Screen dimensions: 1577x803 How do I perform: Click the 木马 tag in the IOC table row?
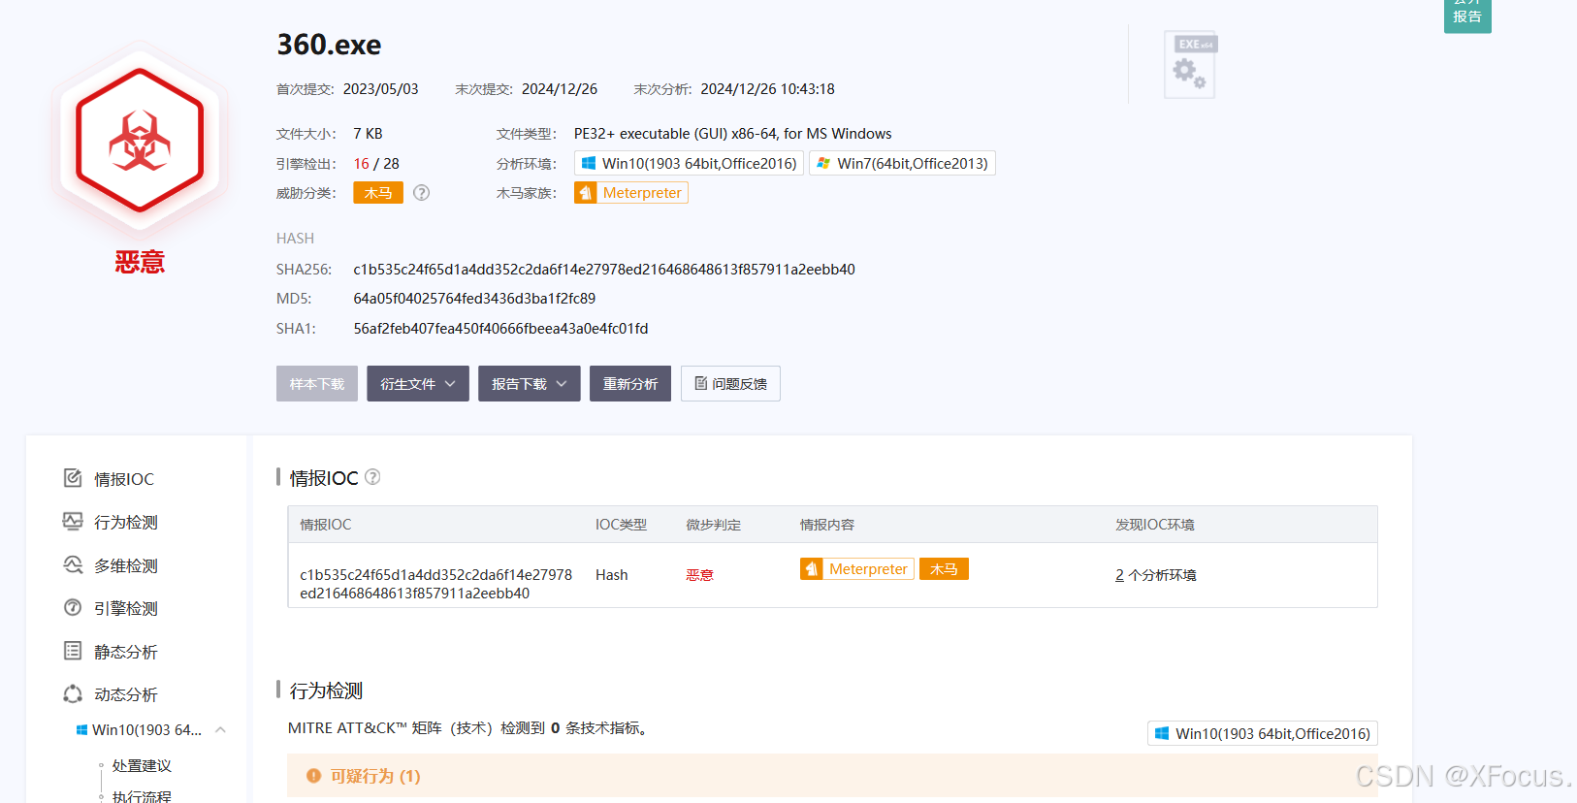[x=944, y=569]
